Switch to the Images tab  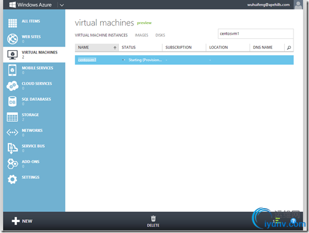tap(142, 35)
